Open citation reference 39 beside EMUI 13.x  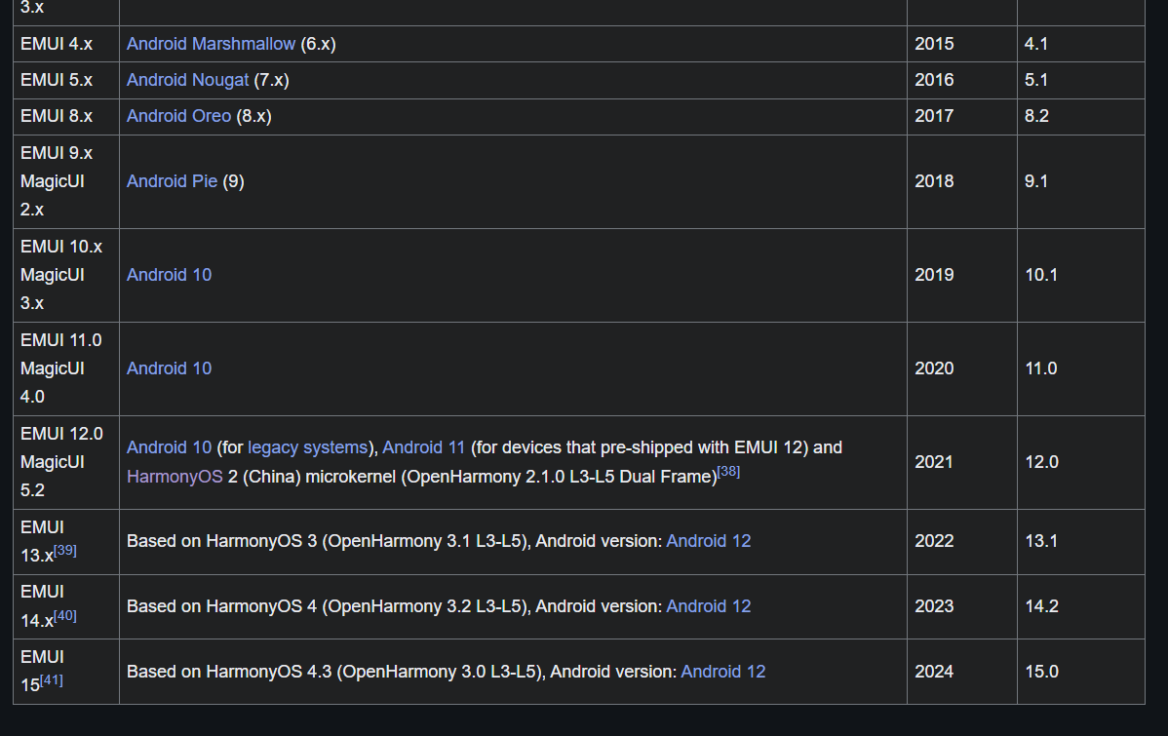(64, 551)
